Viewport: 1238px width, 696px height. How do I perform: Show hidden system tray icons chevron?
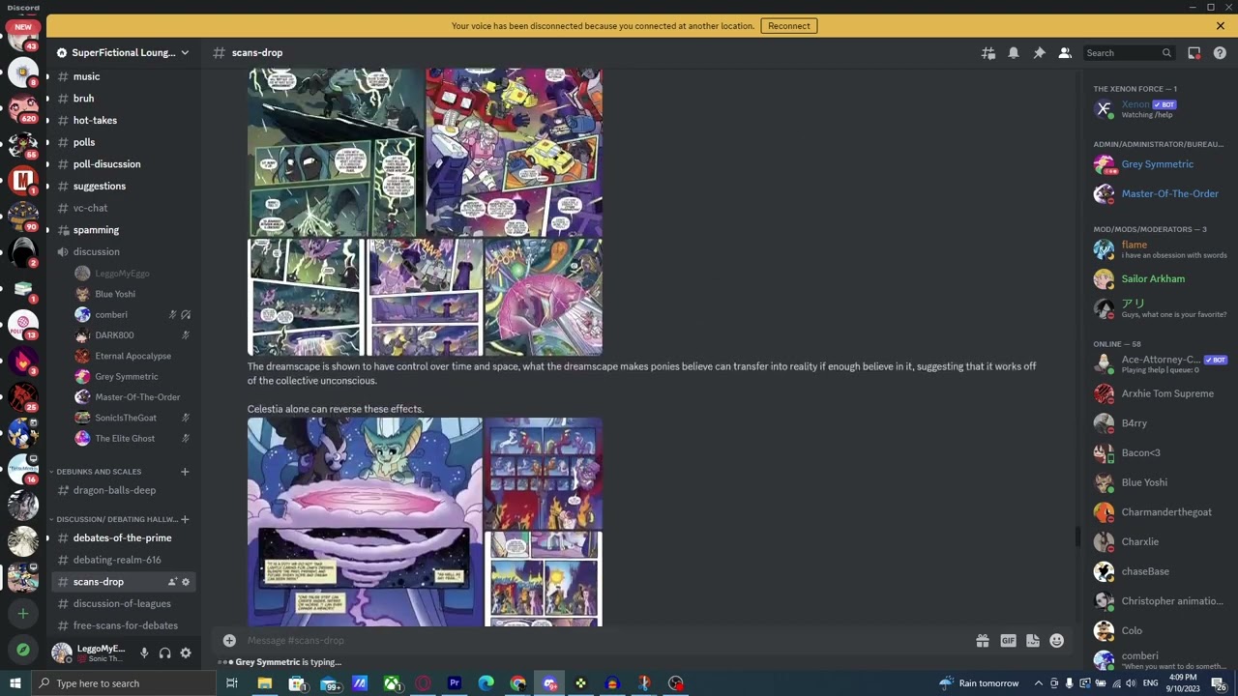[1039, 683]
